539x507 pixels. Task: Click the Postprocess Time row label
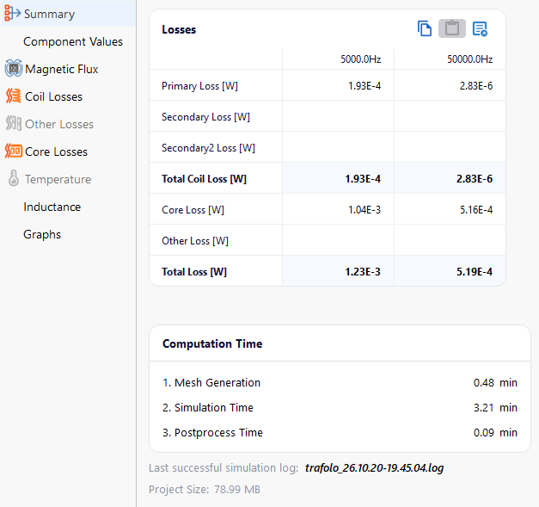click(212, 433)
